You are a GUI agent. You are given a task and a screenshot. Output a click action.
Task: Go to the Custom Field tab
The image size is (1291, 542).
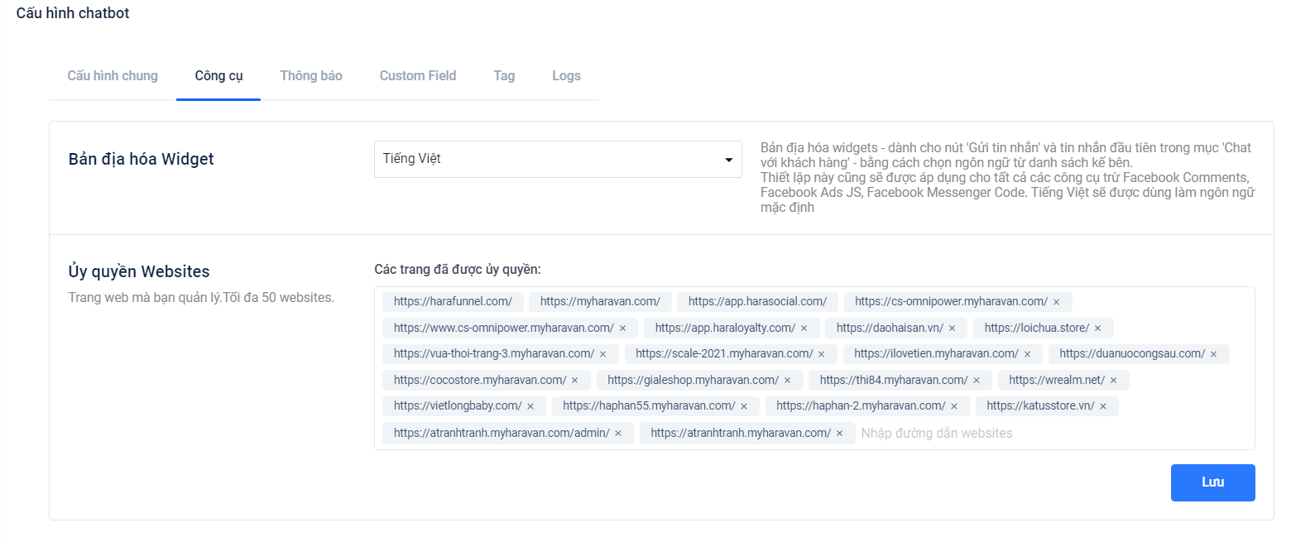[418, 76]
